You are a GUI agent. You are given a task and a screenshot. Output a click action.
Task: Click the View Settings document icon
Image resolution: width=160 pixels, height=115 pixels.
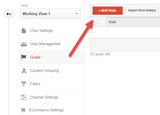point(24,31)
